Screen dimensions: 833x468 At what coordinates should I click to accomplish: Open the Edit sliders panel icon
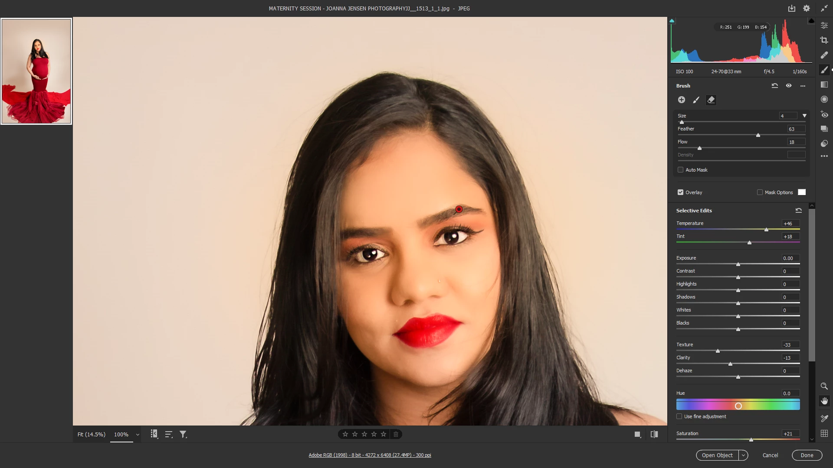pos(824,26)
